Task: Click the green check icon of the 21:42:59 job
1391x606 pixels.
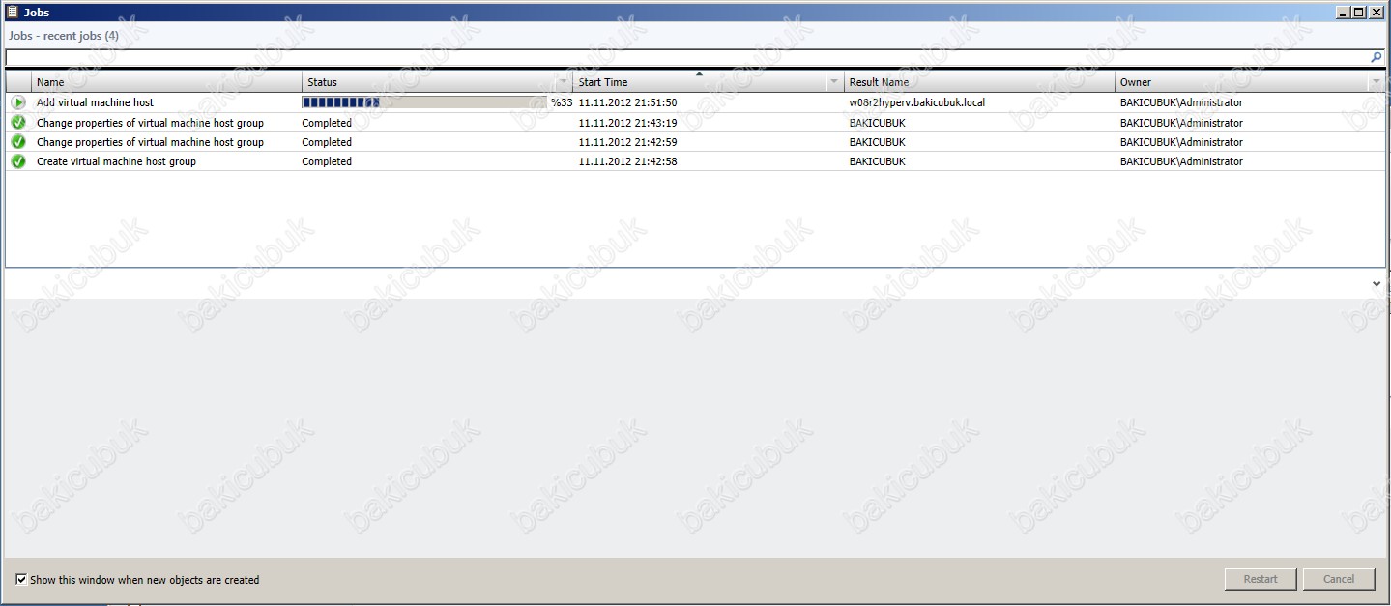Action: pos(18,142)
